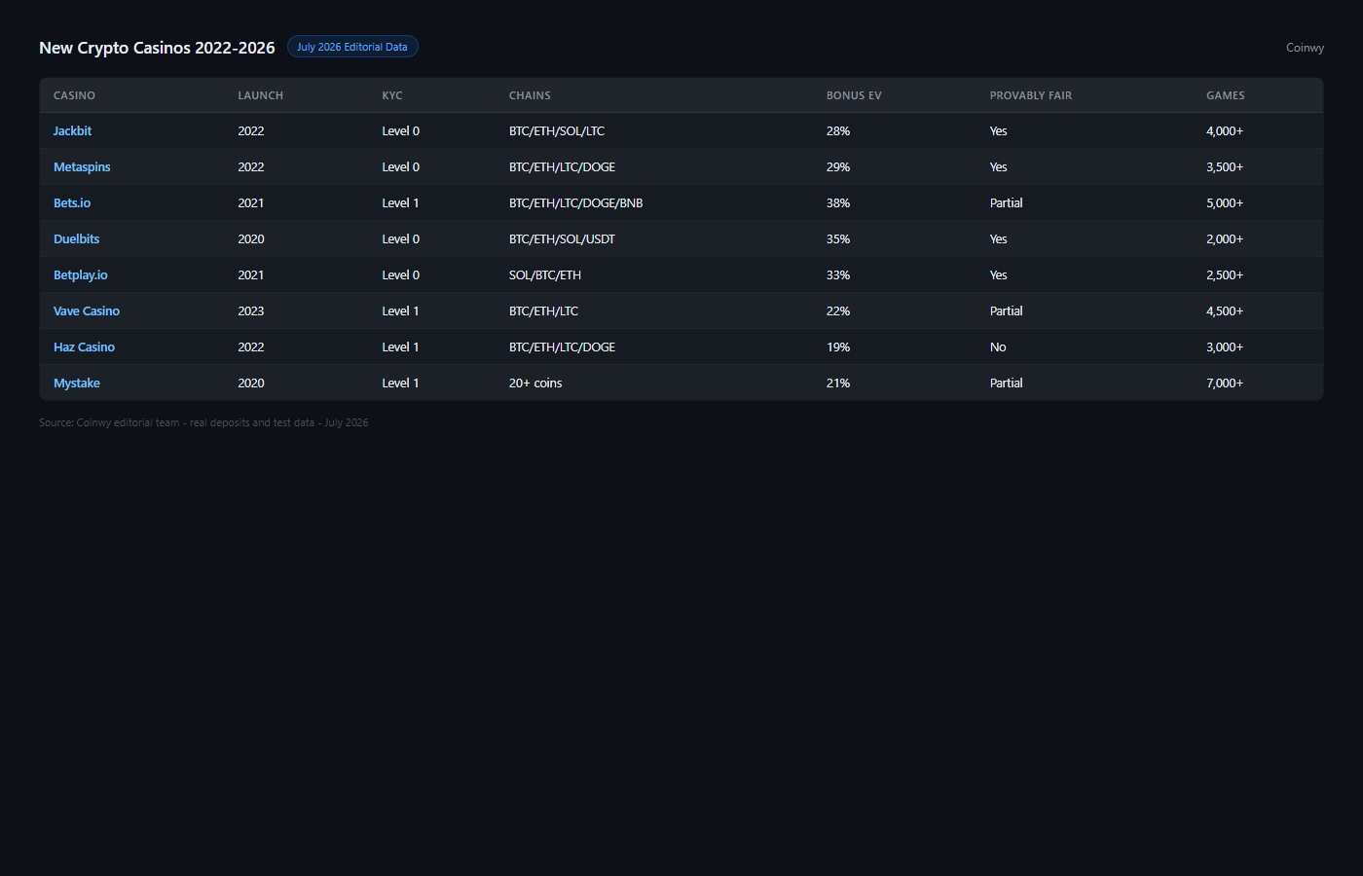The image size is (1363, 876).
Task: Select Vave Casino's 22% bonus EV
Action: point(838,311)
